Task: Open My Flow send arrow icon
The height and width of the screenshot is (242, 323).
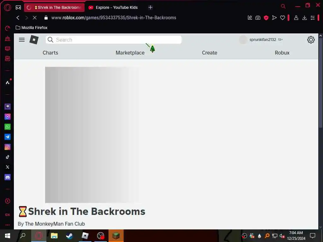Action: tap(274, 18)
